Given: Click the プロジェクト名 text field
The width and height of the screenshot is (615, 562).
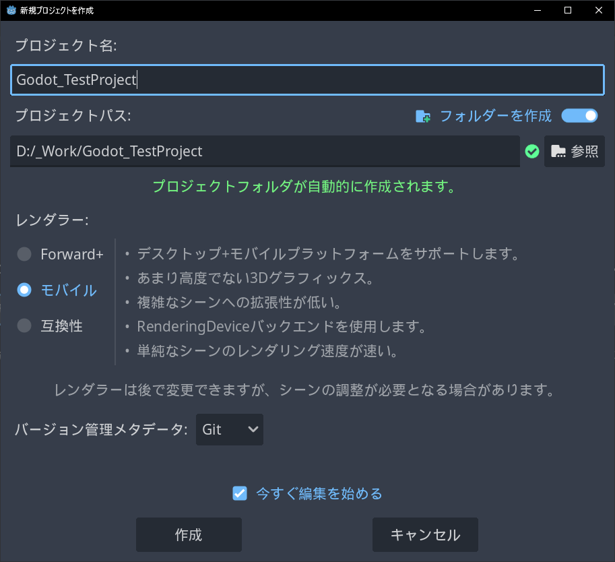Looking at the screenshot, I should pos(307,80).
